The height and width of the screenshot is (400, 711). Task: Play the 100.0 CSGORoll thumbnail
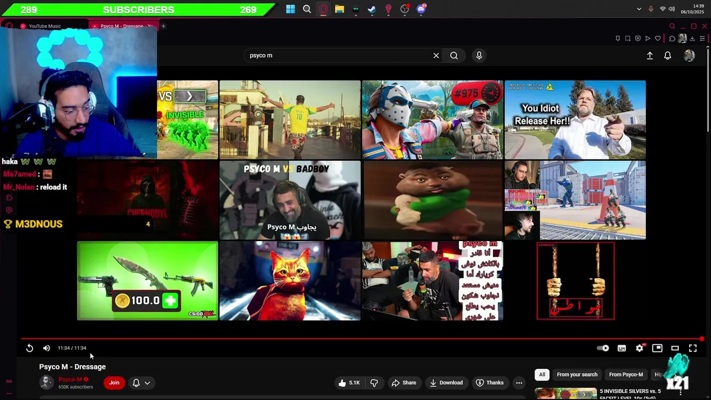(x=147, y=281)
